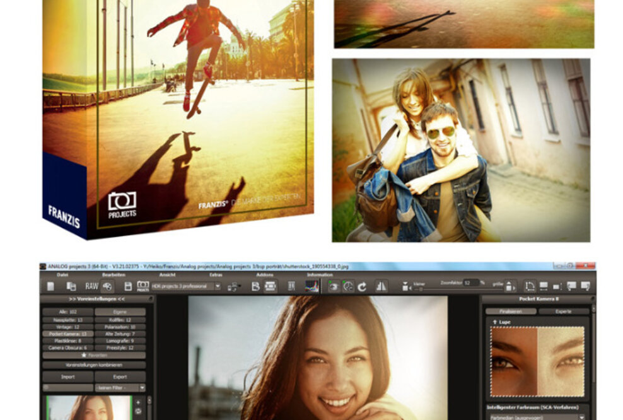
Task: Switch to the Experte tab
Action: tap(564, 311)
